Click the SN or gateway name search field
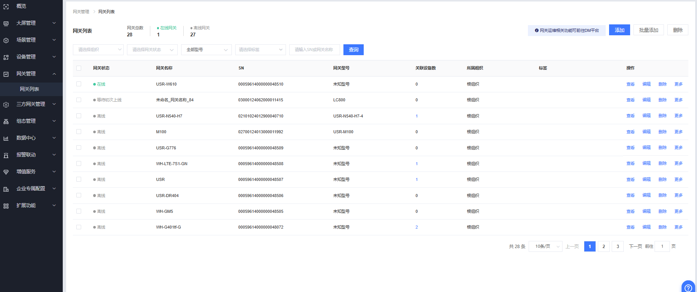Viewport: 697px width, 292px height. click(314, 50)
